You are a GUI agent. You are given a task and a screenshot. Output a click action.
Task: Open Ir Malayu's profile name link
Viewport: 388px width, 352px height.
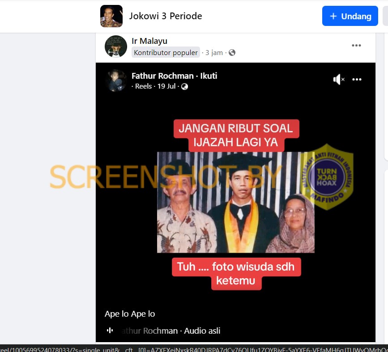149,41
